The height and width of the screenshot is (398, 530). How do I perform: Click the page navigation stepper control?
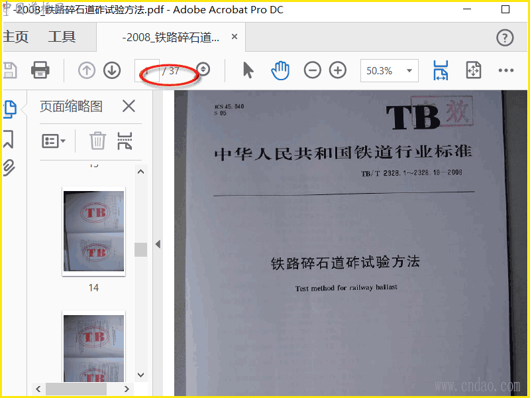tap(203, 70)
